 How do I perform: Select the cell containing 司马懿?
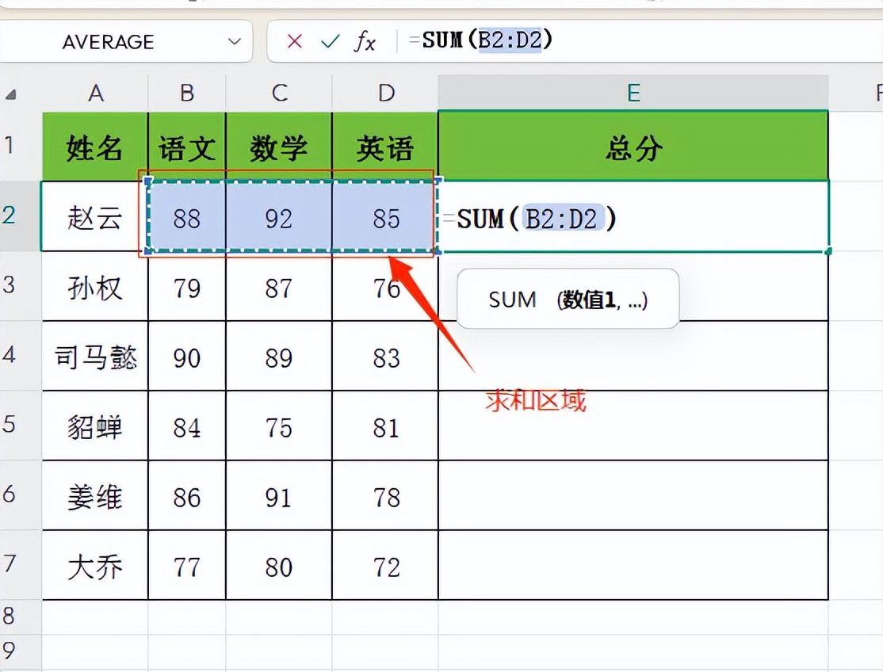[x=95, y=357]
